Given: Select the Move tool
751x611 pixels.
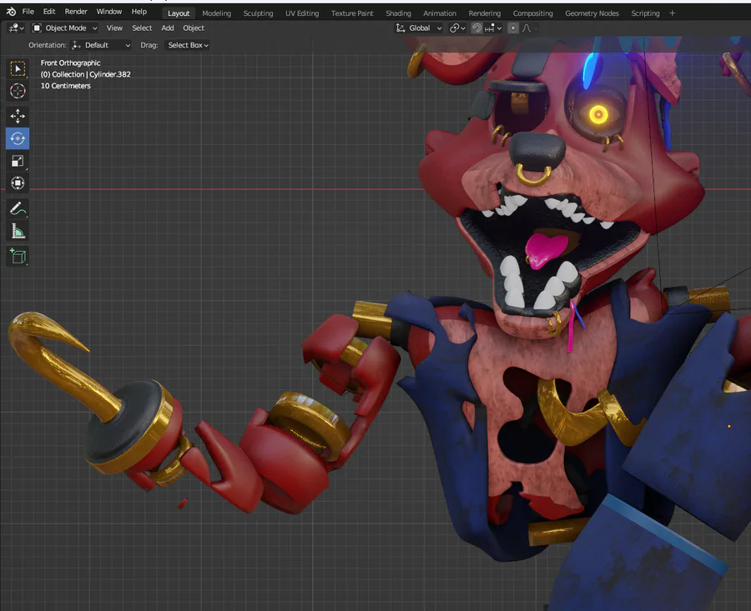Looking at the screenshot, I should point(18,116).
